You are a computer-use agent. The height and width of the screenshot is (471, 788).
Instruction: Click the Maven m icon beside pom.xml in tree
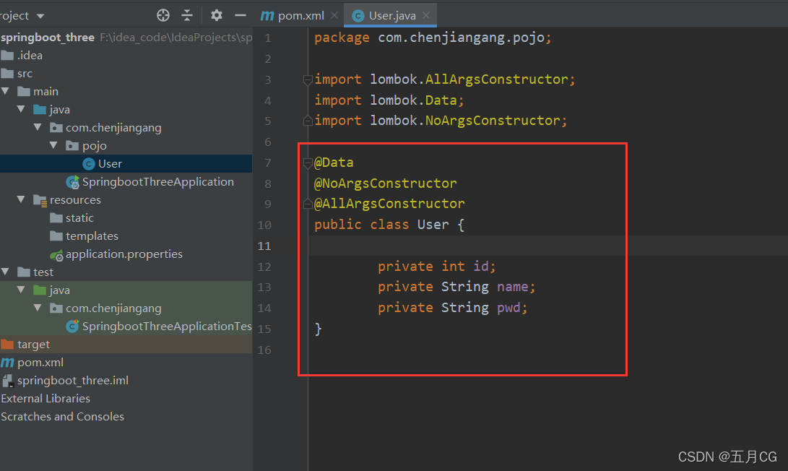(7, 363)
